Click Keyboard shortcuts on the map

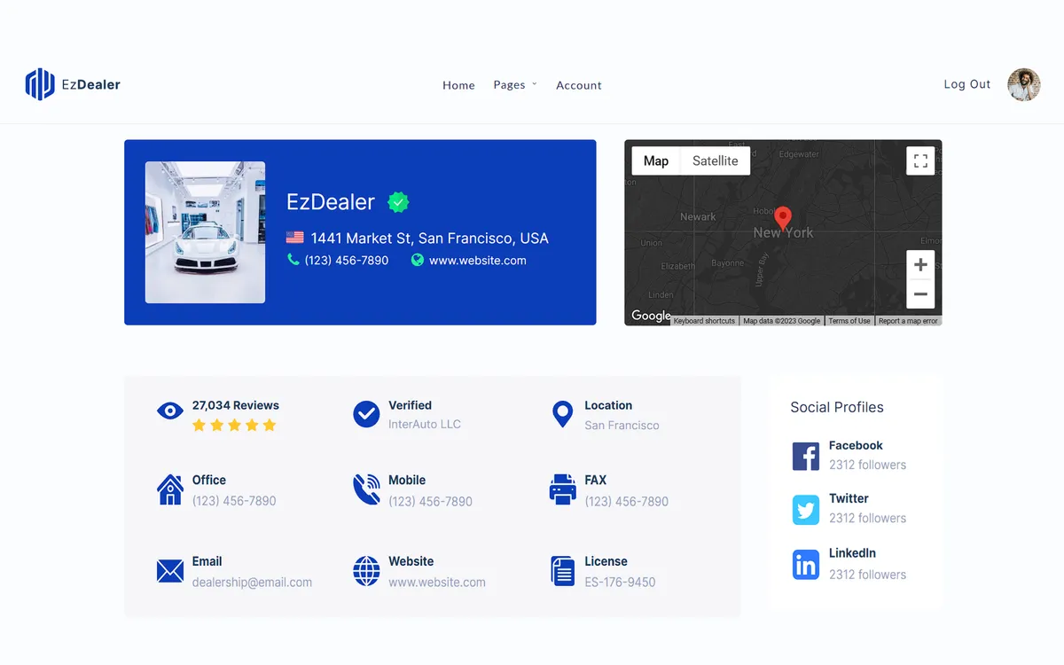click(x=704, y=321)
